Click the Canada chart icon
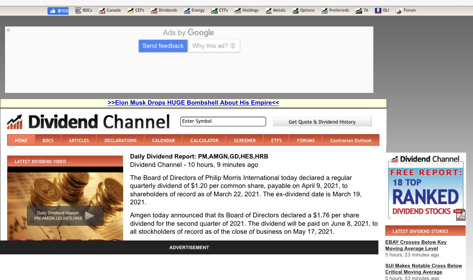The height and width of the screenshot is (280, 473). [102, 11]
